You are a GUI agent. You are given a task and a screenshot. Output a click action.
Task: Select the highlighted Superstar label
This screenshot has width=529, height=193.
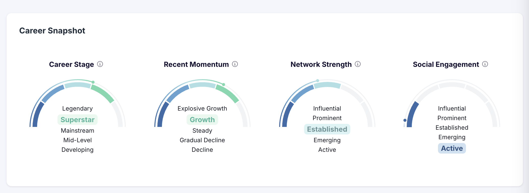(x=77, y=120)
